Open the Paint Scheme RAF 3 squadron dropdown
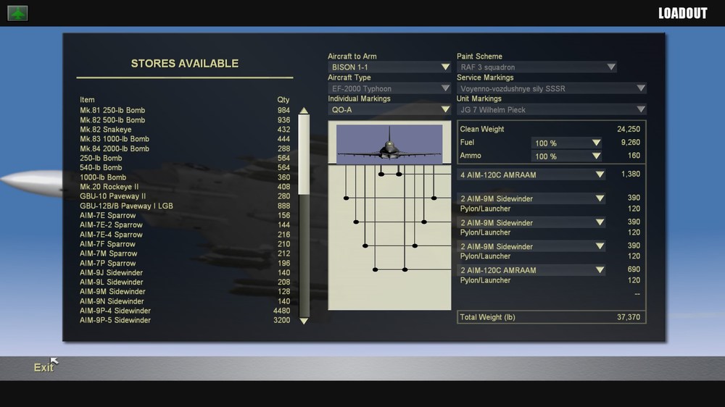725x407 pixels. point(610,67)
